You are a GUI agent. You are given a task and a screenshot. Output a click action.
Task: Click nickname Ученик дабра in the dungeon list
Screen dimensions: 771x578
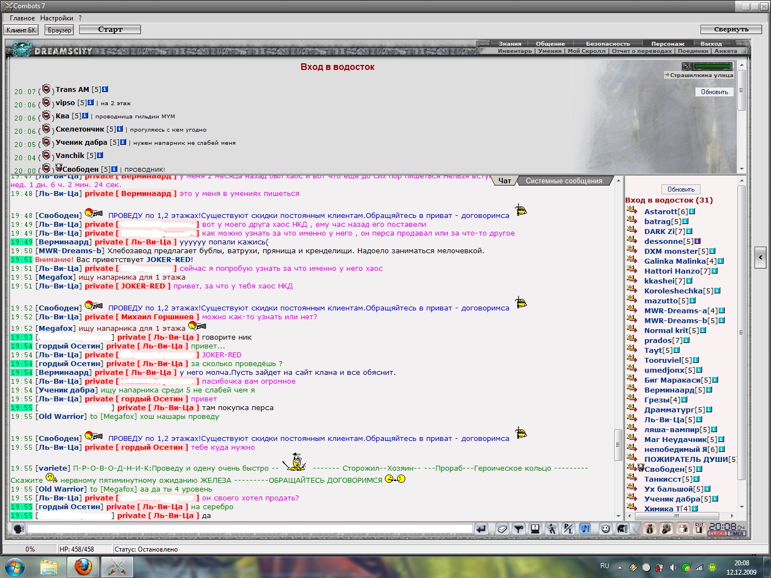[82, 142]
